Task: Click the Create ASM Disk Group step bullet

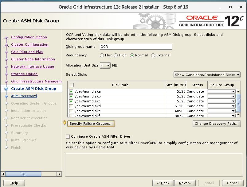Action: pyautogui.click(x=6, y=89)
